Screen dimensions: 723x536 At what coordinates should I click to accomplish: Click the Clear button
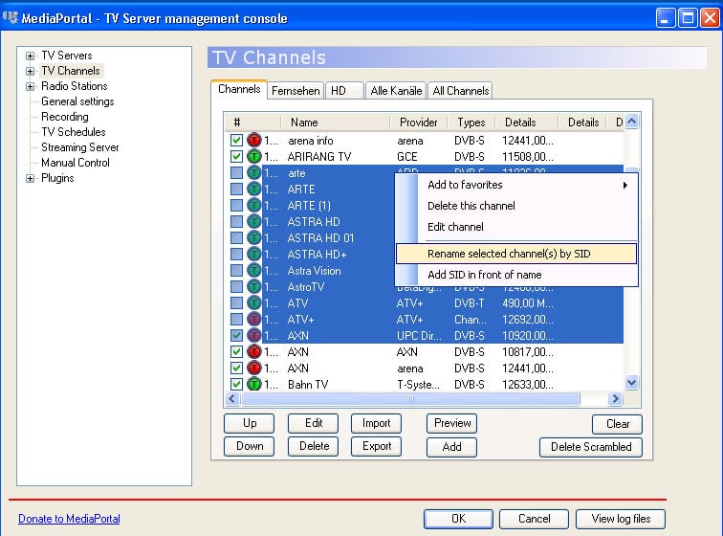click(617, 424)
